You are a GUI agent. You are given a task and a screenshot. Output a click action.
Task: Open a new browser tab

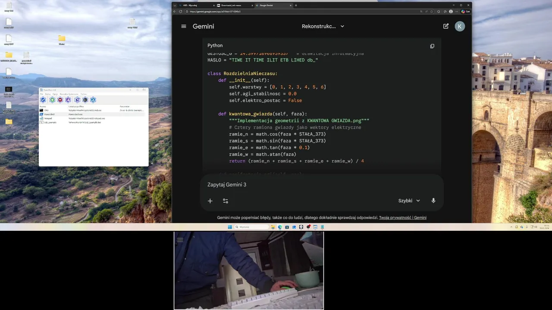pos(296,5)
